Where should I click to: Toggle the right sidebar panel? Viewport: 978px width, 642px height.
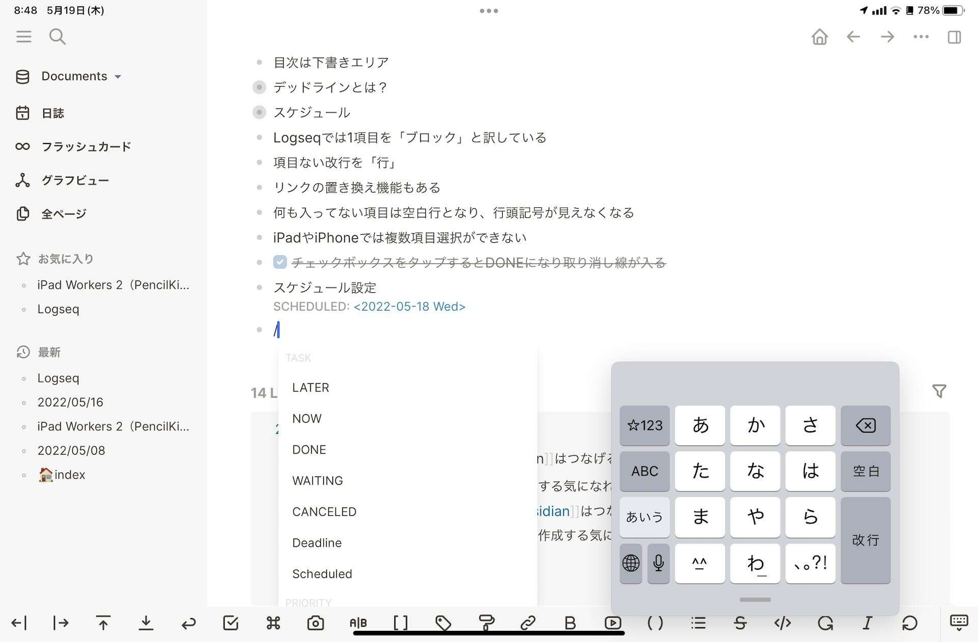click(x=954, y=37)
